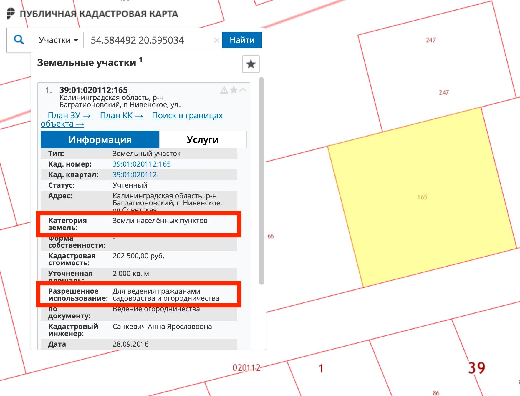
Task: Collapse the result card with chevron
Action: pyautogui.click(x=243, y=90)
